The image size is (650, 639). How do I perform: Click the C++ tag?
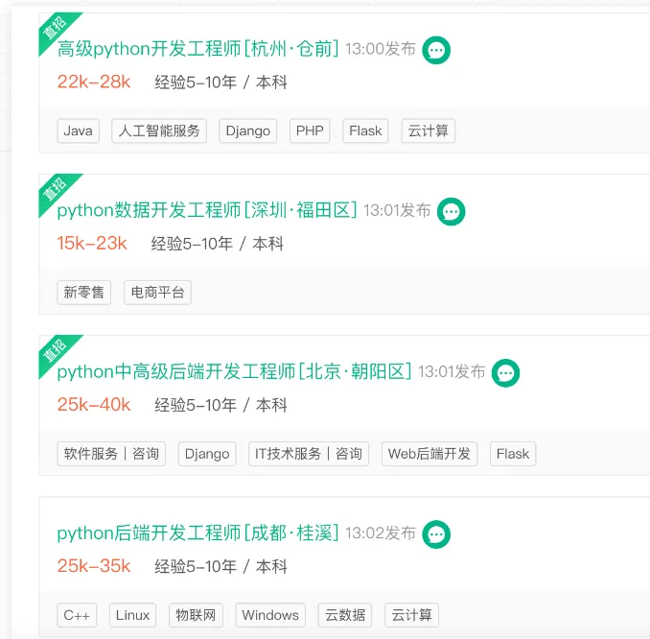click(x=77, y=615)
